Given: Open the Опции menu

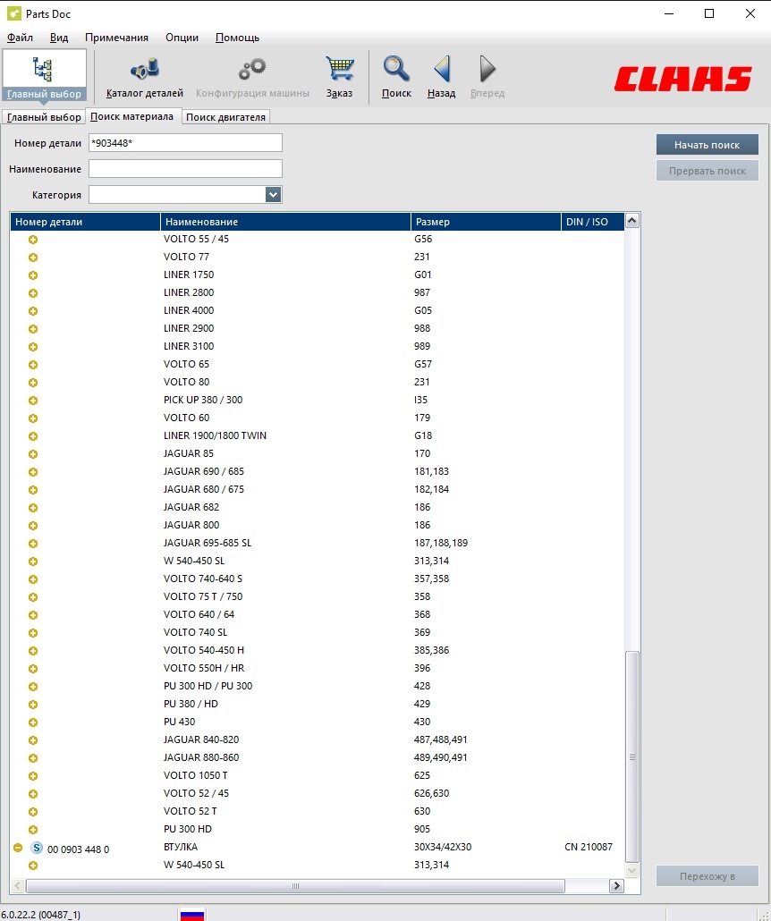Looking at the screenshot, I should click(x=182, y=38).
